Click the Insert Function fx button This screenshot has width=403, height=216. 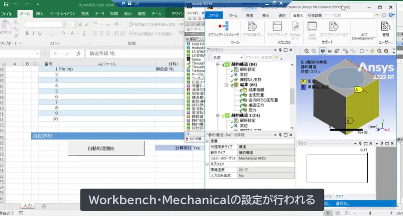tap(78, 53)
